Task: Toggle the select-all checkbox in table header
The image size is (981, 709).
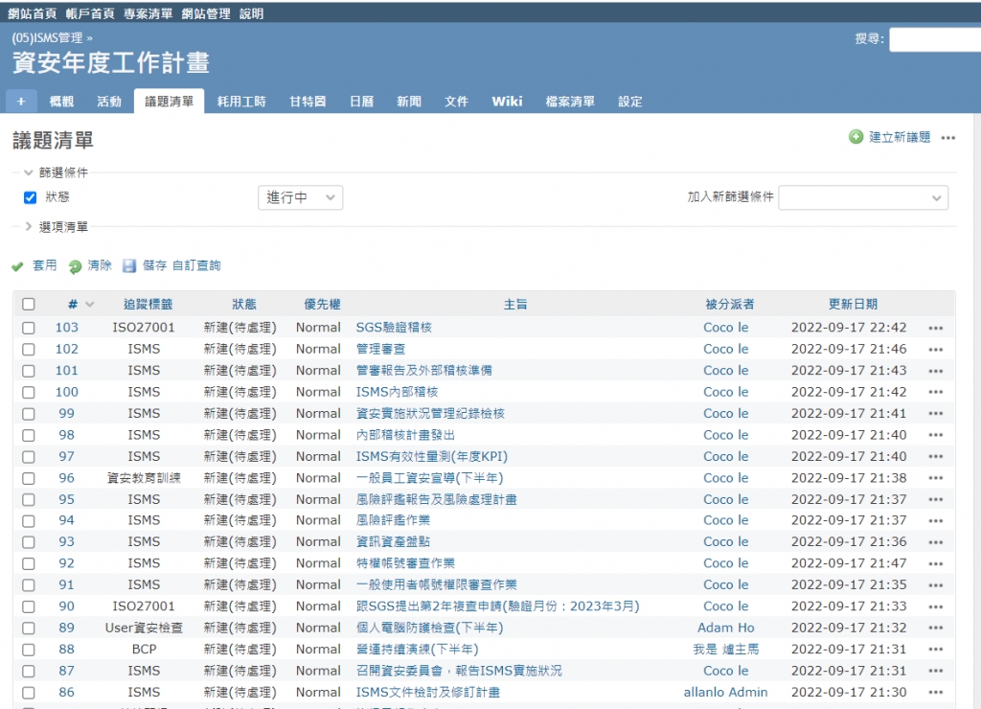Action: point(29,305)
